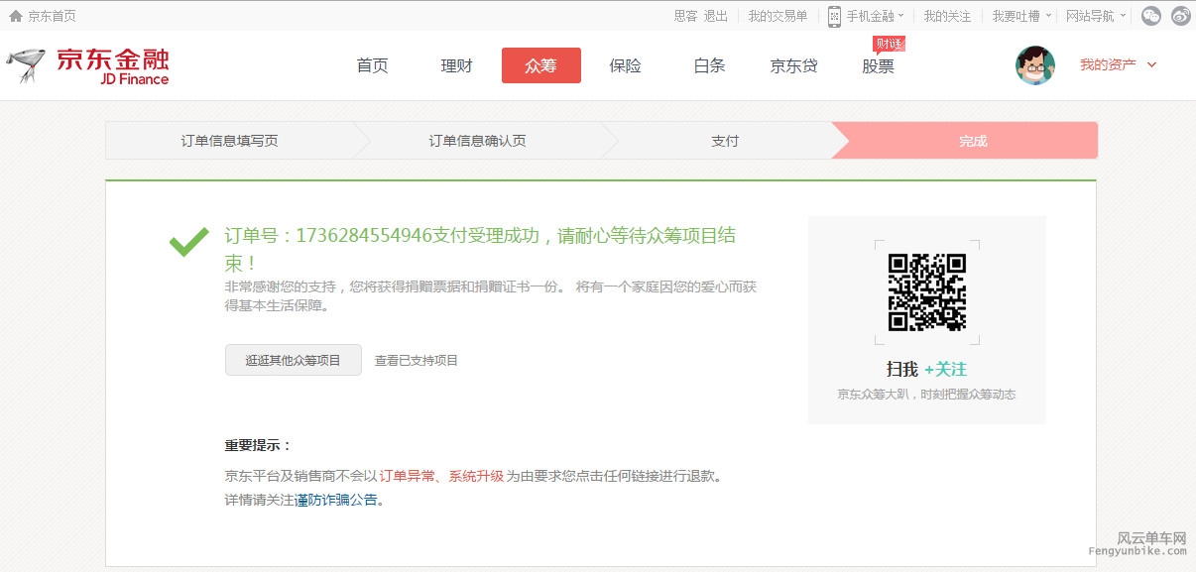Go to the 股票 navigation tab
The height and width of the screenshot is (572, 1196).
coord(878,65)
